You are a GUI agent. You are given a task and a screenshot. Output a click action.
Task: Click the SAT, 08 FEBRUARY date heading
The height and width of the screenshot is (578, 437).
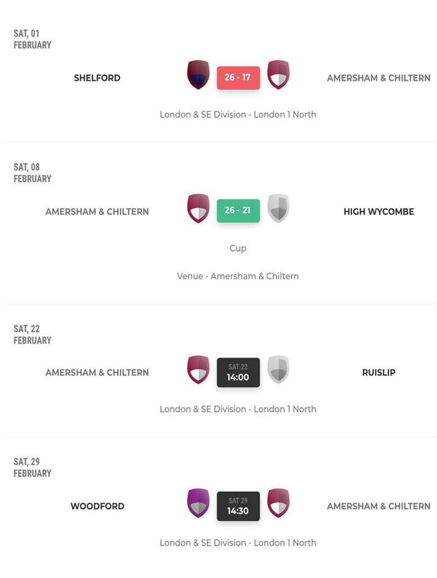point(32,173)
